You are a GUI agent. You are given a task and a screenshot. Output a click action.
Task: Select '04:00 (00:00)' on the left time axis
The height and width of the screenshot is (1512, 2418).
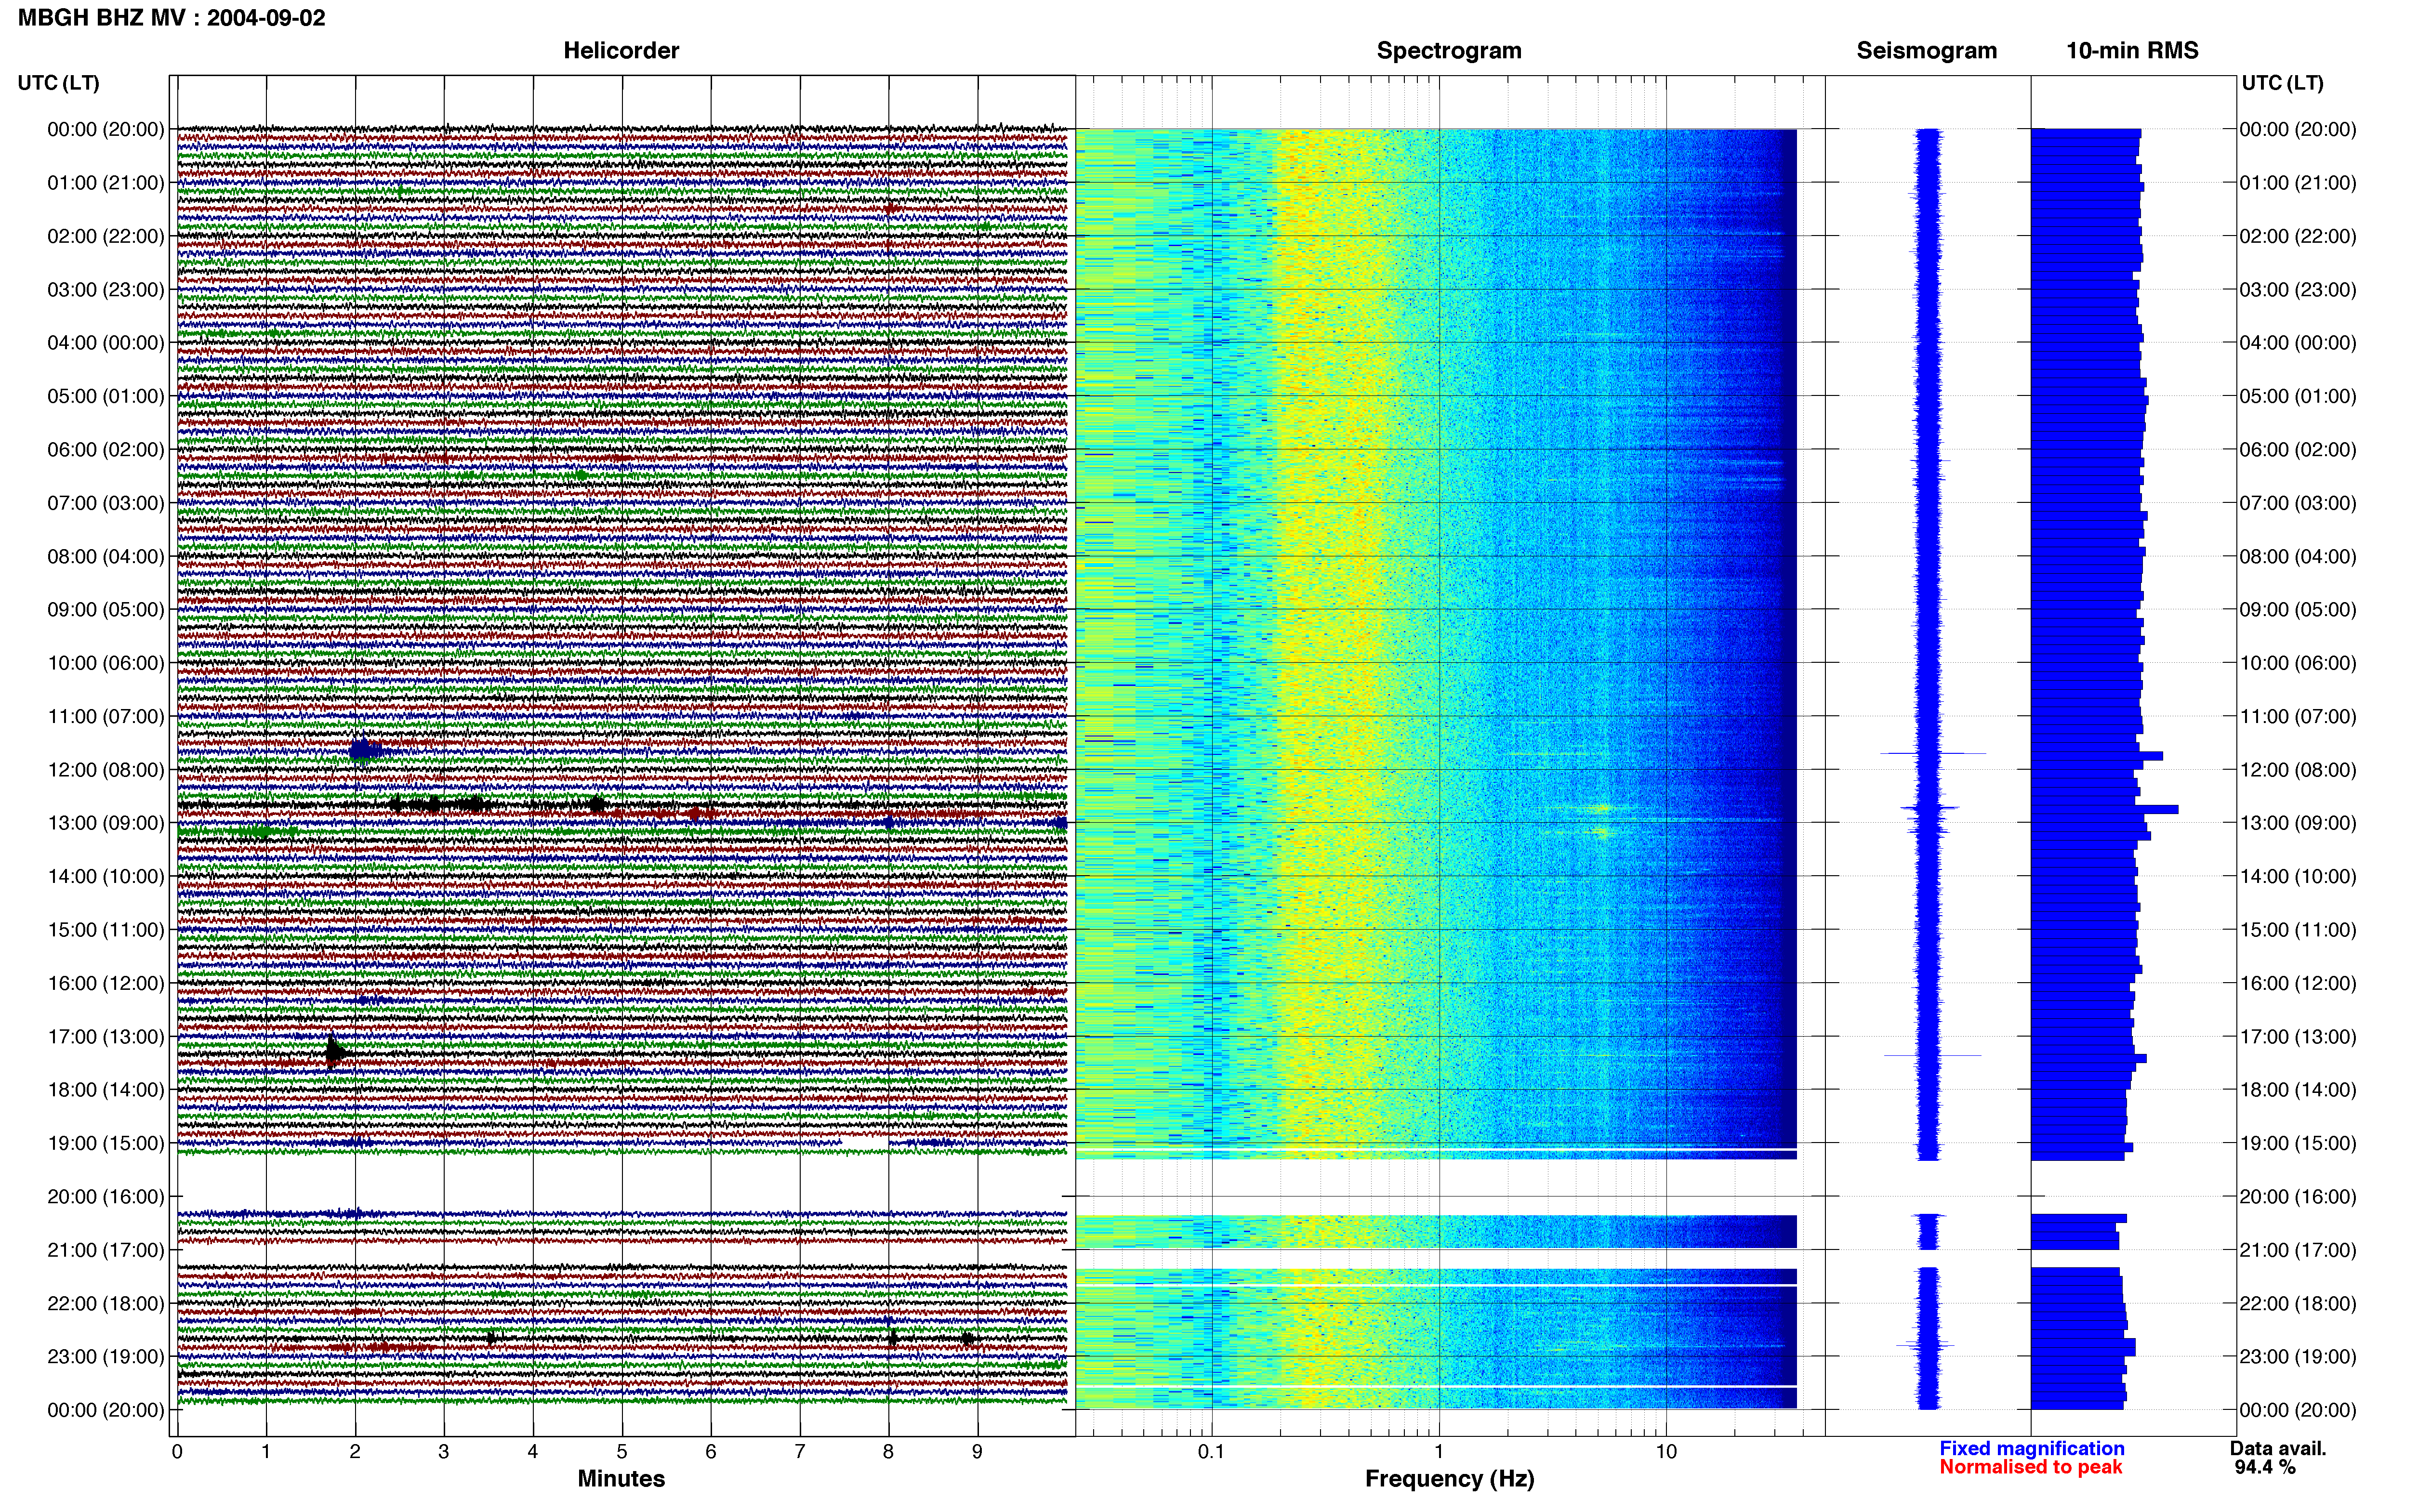coord(106,343)
